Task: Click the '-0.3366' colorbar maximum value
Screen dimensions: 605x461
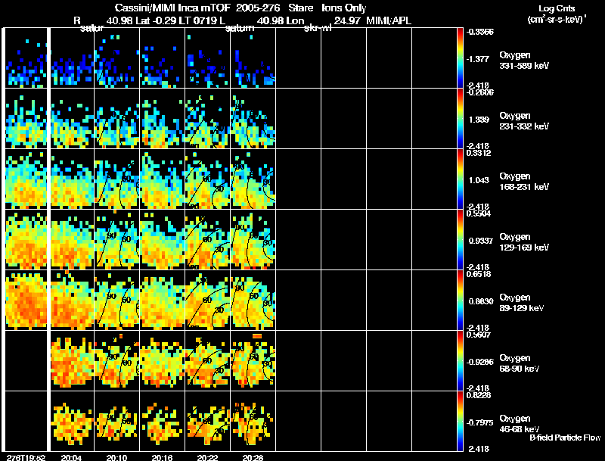Action: click(480, 32)
